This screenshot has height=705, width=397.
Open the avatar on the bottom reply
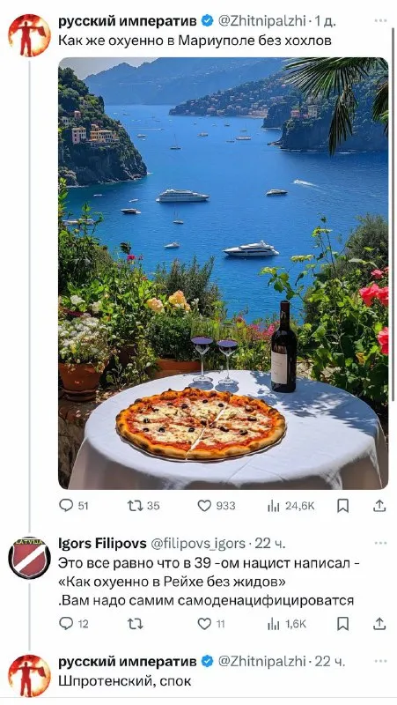[29, 676]
